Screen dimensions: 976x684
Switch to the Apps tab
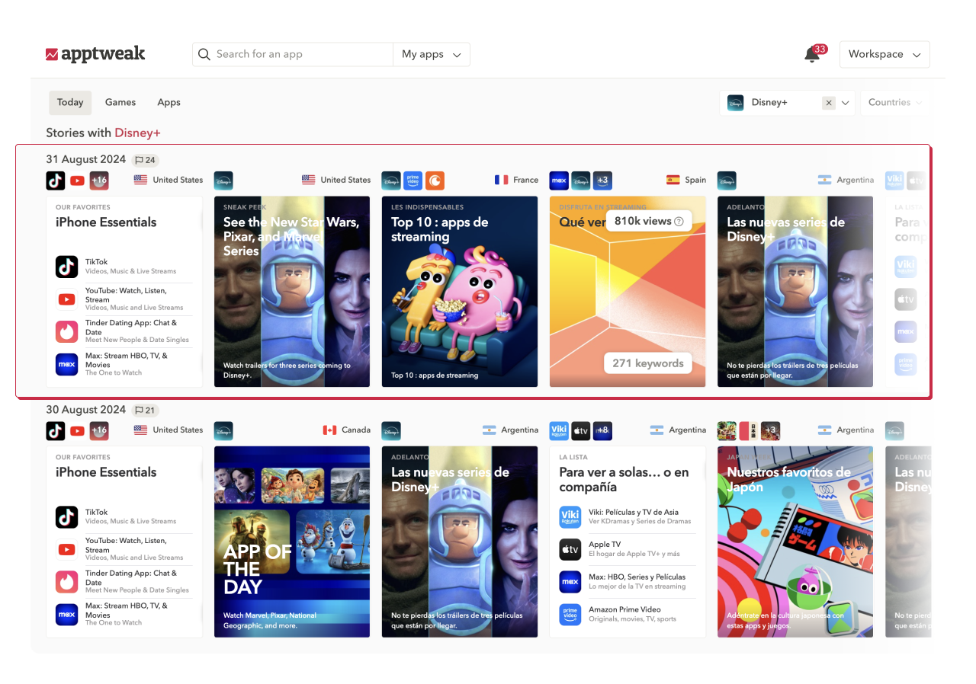[169, 103]
